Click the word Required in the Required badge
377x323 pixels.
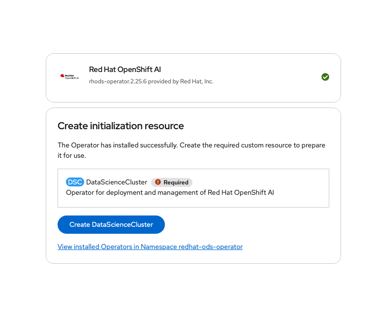(x=176, y=182)
